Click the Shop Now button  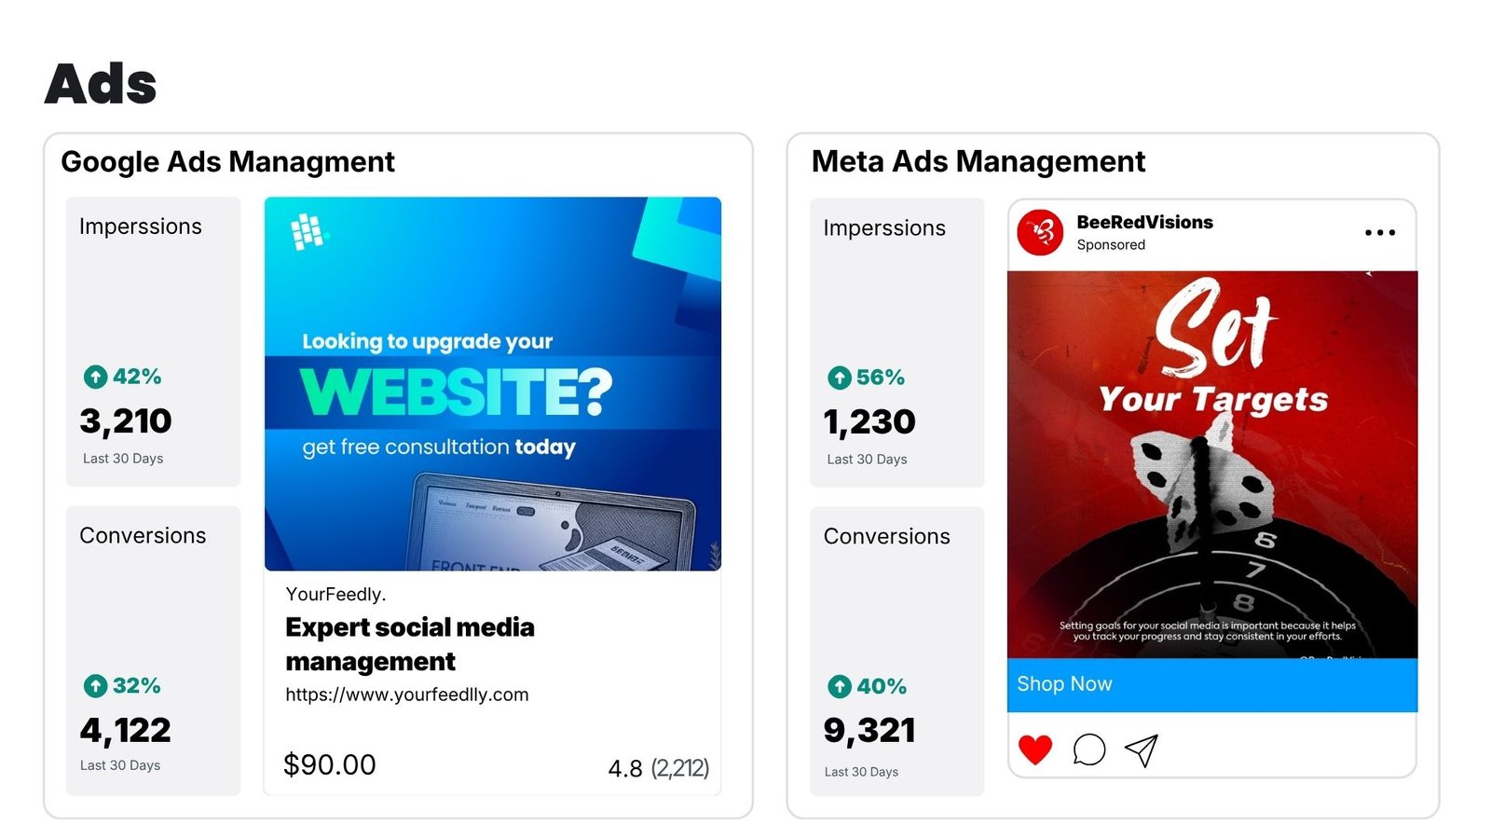(1212, 685)
